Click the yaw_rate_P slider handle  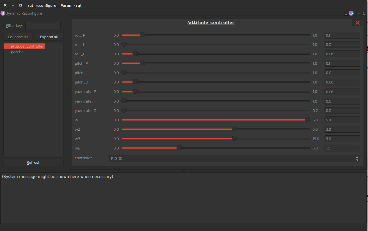click(x=135, y=92)
